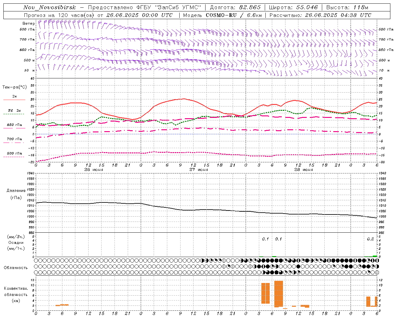Click the Тем-ра(°C) axis label
This screenshot has width=395, height=316.
[15, 87]
